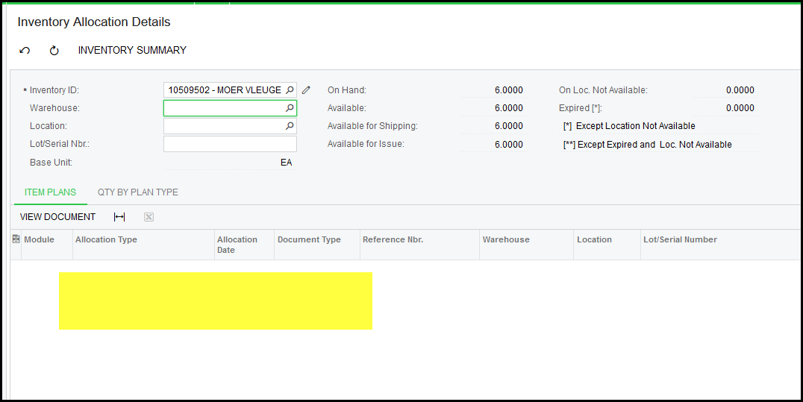Click the pencil edit icon beside Inventory ID
This screenshot has height=402, width=803.
point(306,90)
